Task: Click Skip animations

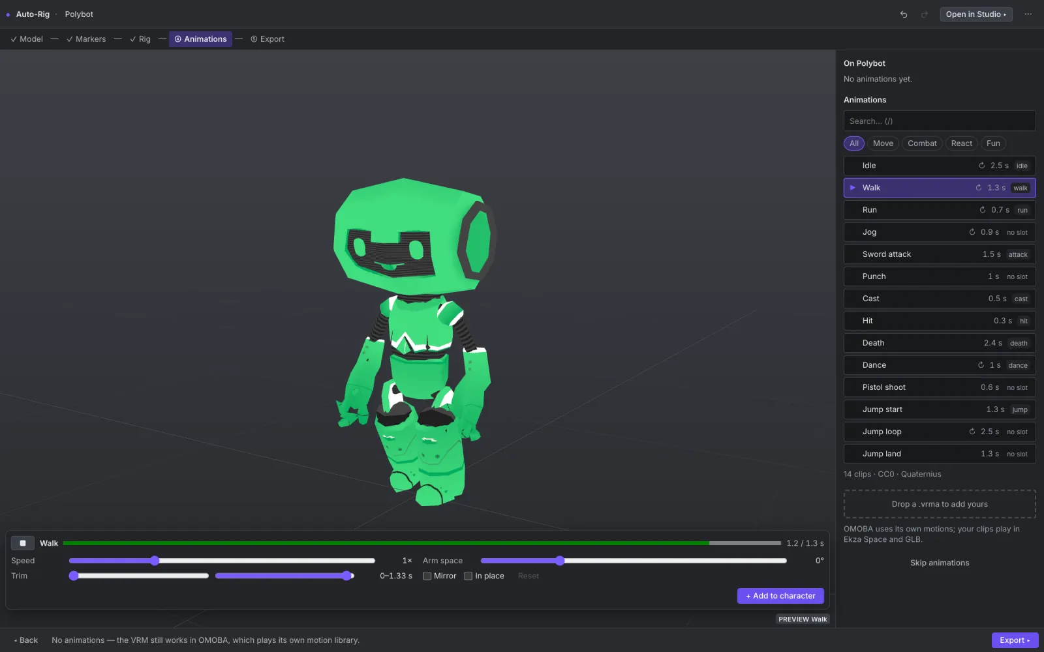Action: [x=940, y=563]
